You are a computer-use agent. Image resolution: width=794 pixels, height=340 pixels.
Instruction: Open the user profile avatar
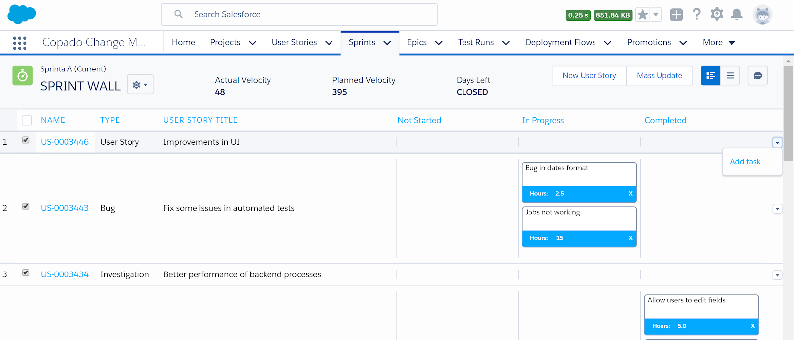[x=762, y=15]
